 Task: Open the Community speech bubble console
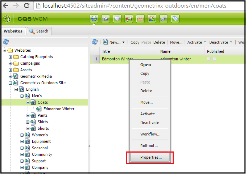click(117, 18)
